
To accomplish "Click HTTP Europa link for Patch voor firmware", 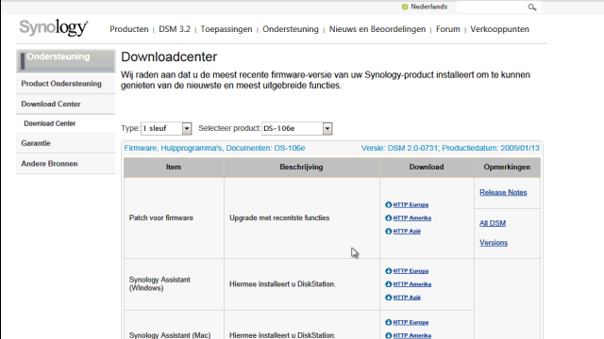I will pos(411,205).
